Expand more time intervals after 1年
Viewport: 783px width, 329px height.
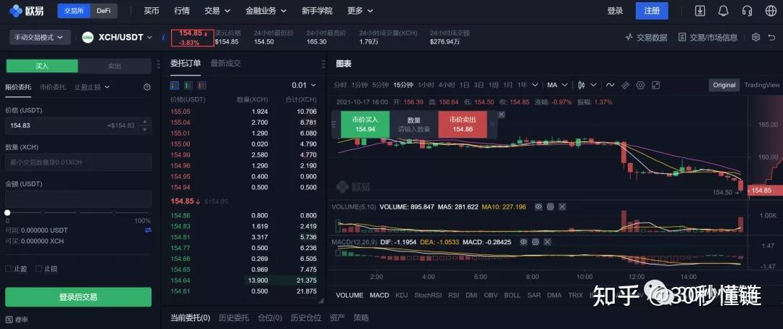[535, 85]
